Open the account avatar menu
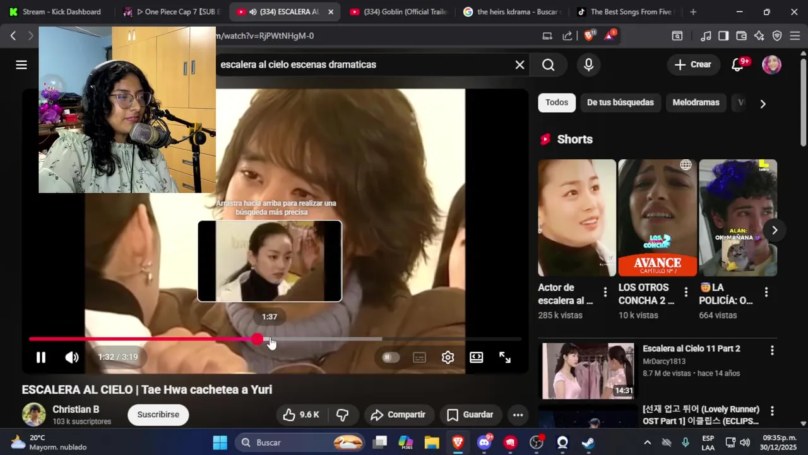The image size is (808, 455). point(771,64)
